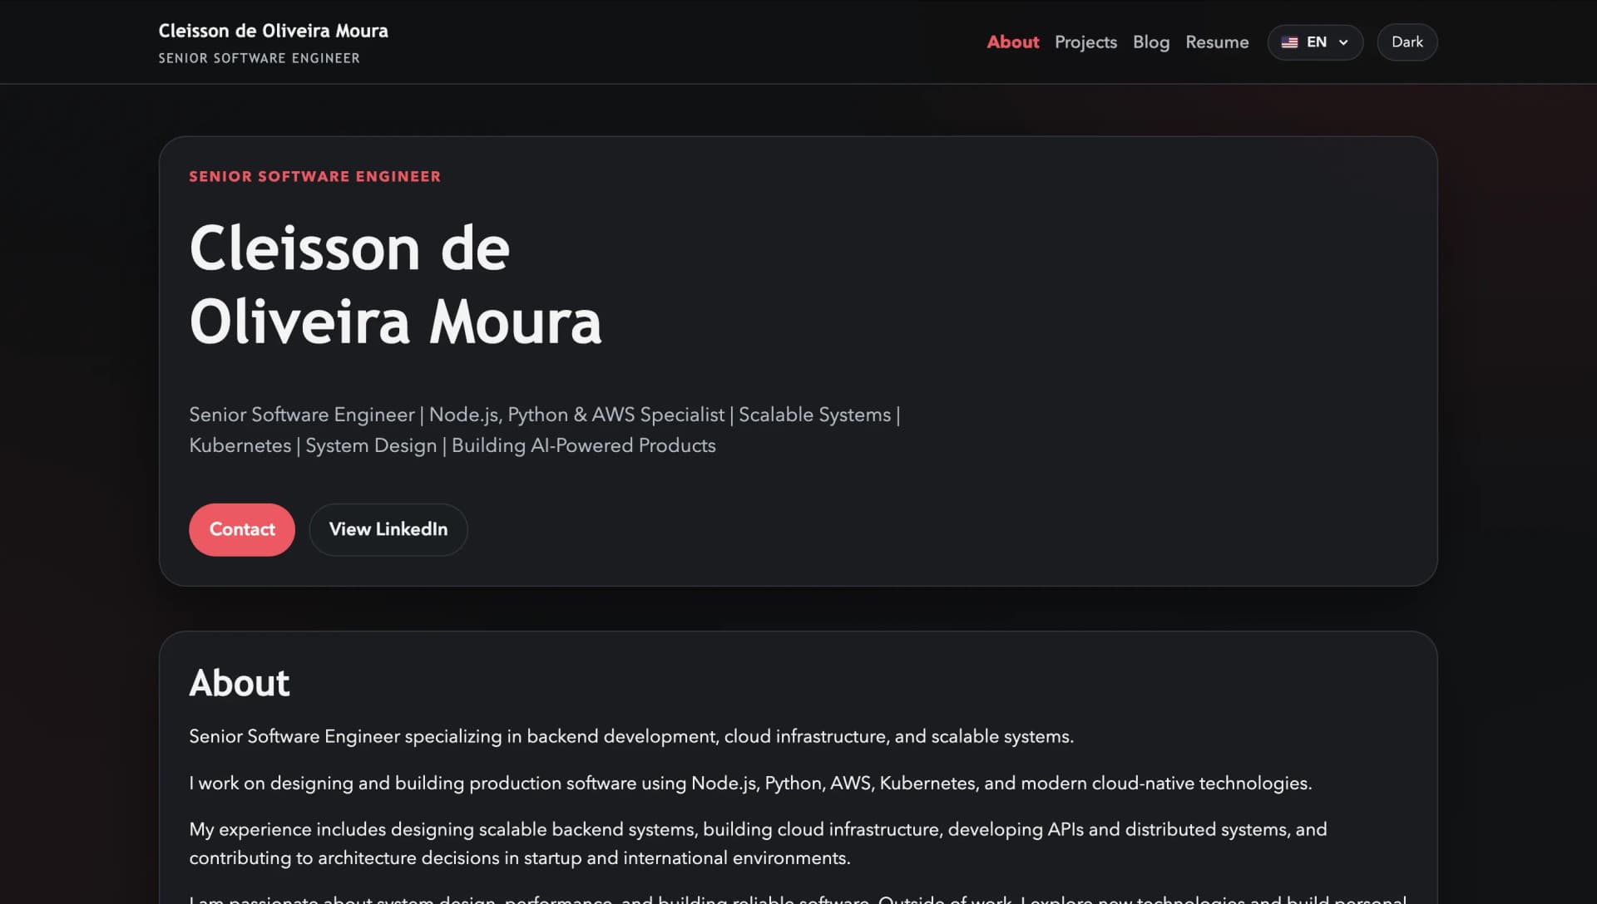Click the rounded Dark pill control in header
1597x904 pixels.
(x=1407, y=42)
